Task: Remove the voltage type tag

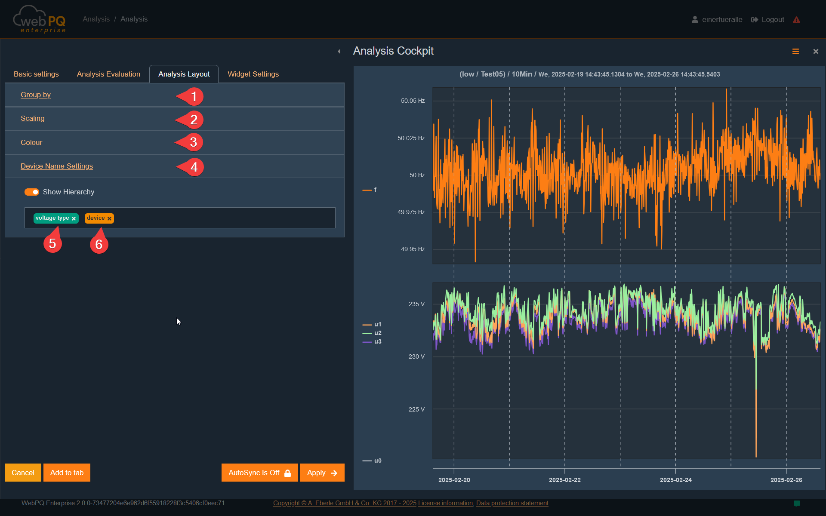Action: 74,219
